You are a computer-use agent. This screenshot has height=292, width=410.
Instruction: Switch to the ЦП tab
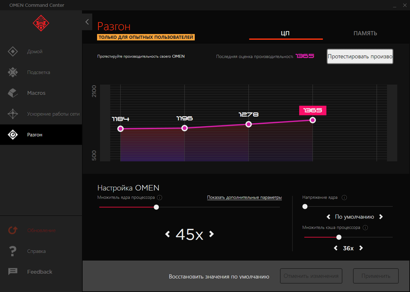[x=286, y=33]
